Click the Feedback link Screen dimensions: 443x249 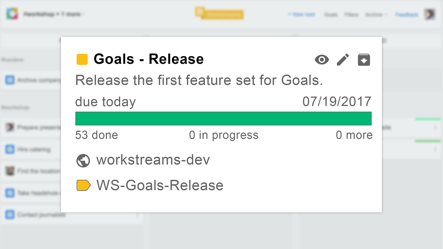click(406, 14)
